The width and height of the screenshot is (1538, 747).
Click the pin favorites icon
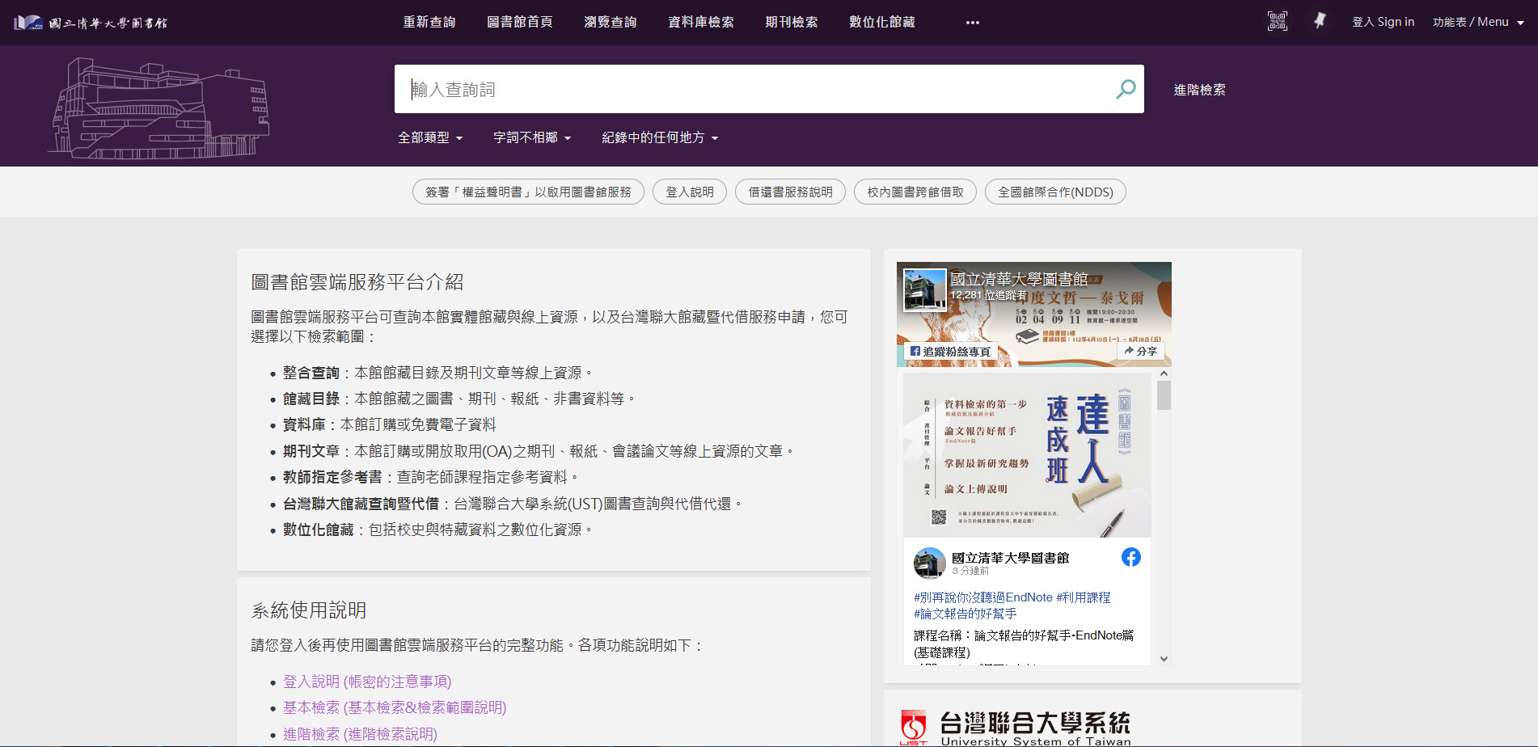(1320, 22)
